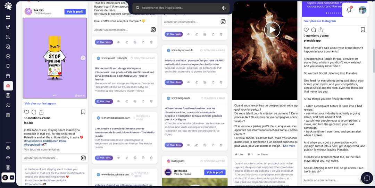Open Voir plus sur Instagram under planableapp
375x188 pixels.
pyautogui.click(x=320, y=21)
